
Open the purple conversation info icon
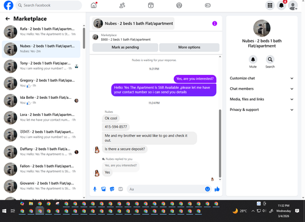point(215,24)
